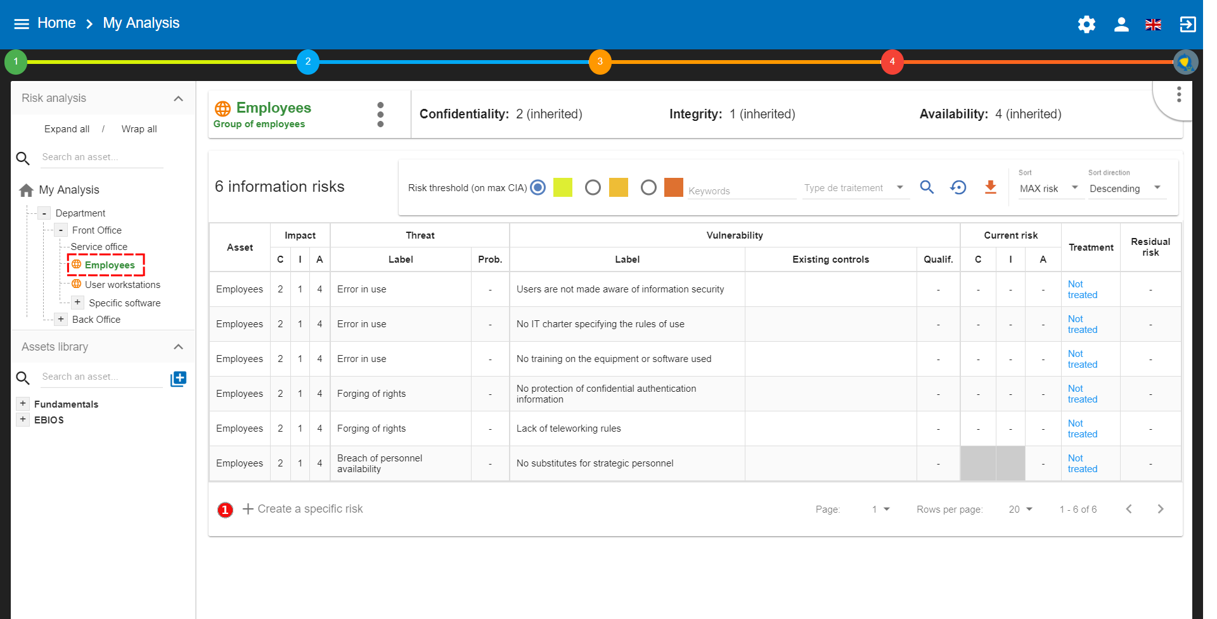The width and height of the screenshot is (1217, 619).
Task: Go to step 3 in the progress bar
Action: (600, 62)
